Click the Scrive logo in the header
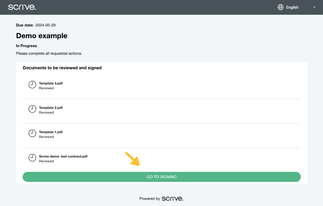The image size is (323, 206). coord(22,7)
